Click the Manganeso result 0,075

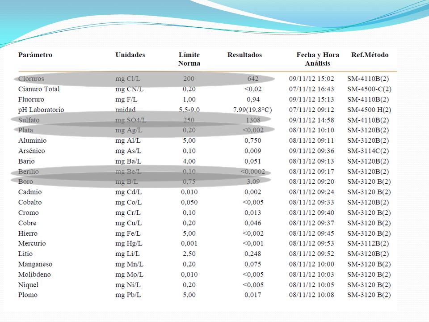click(x=253, y=264)
